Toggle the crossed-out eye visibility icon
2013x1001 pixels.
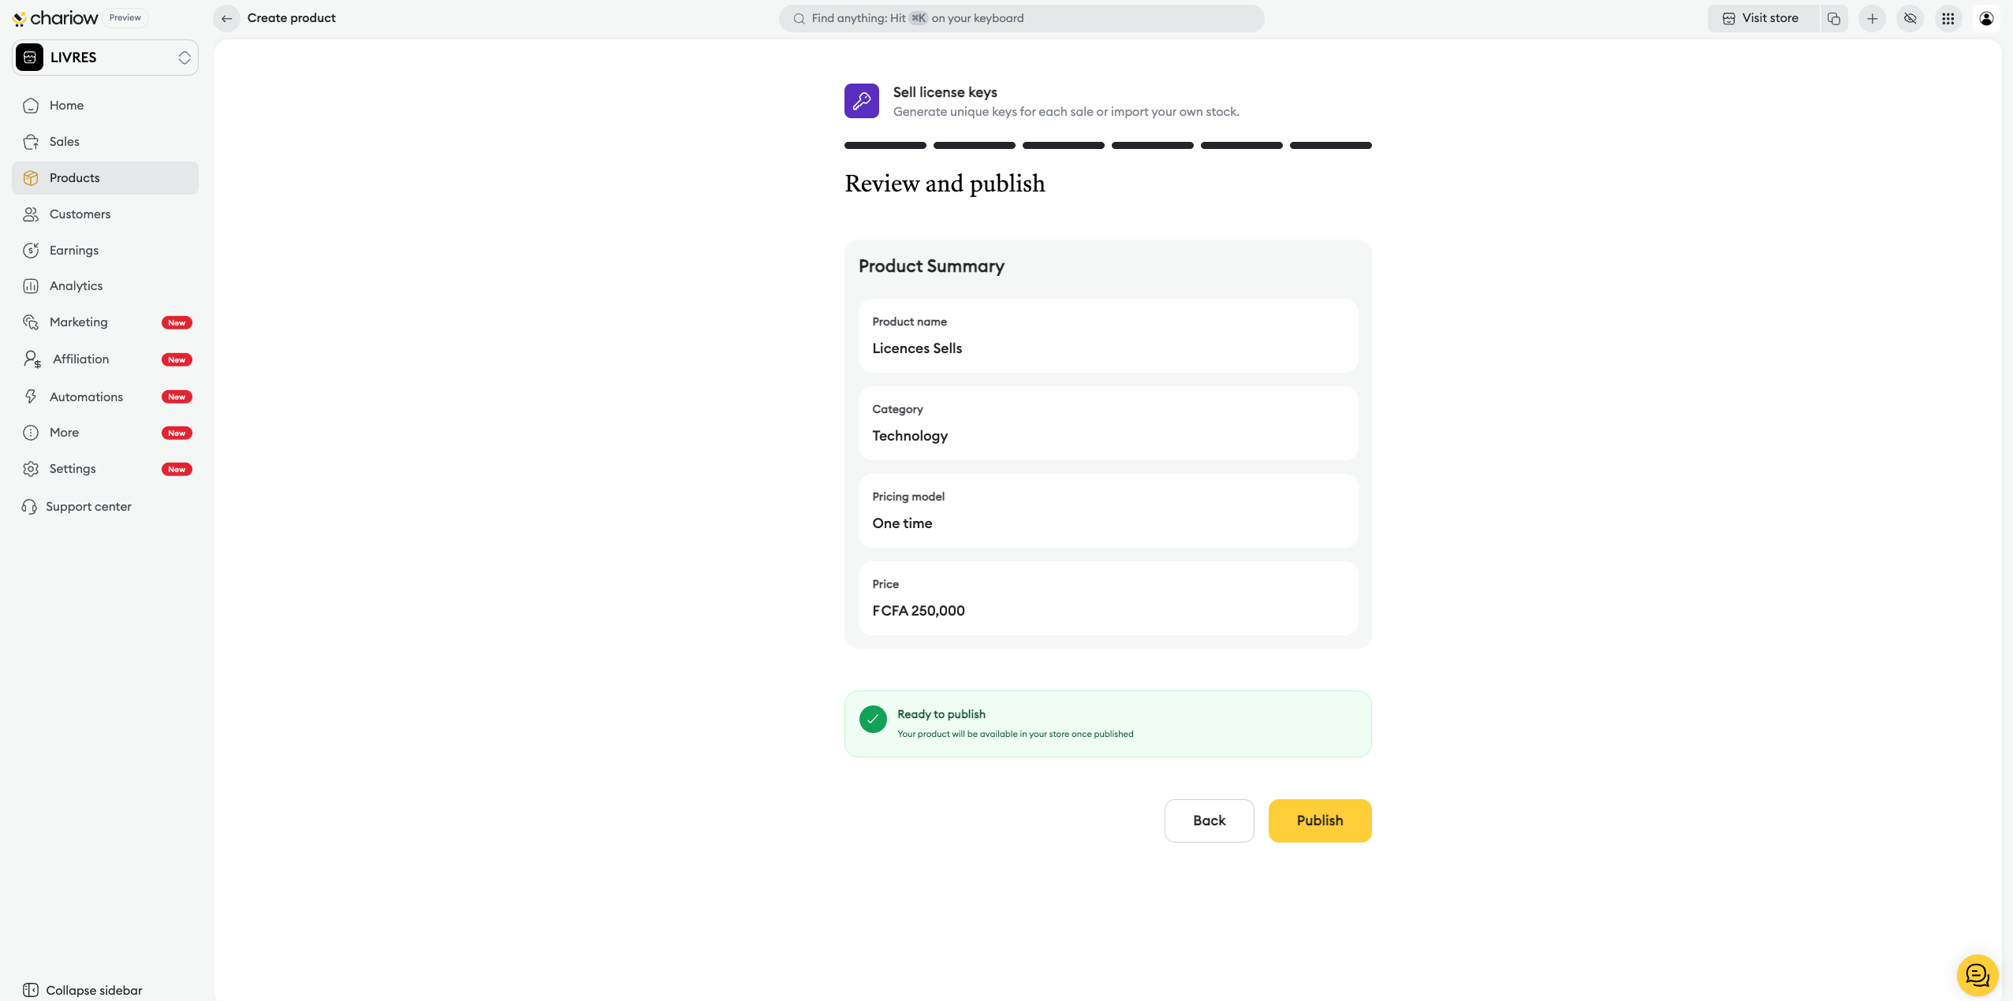[1910, 18]
